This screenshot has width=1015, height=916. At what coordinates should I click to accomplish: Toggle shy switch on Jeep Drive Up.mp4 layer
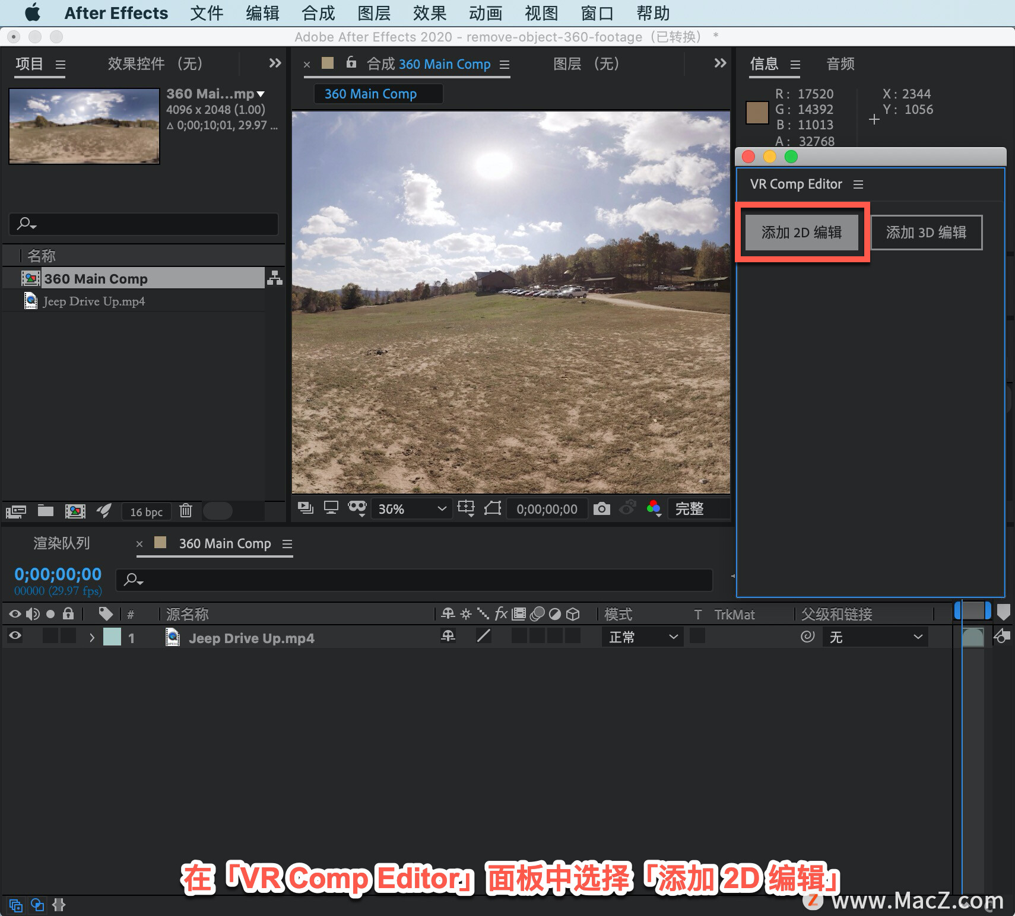pyautogui.click(x=448, y=636)
